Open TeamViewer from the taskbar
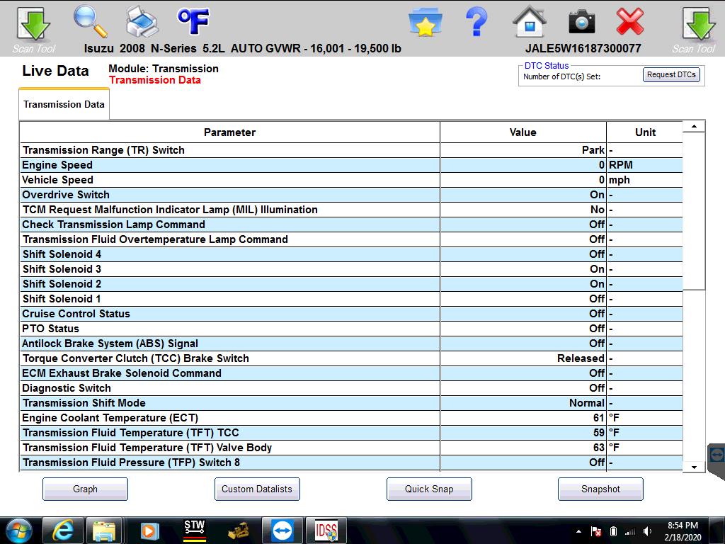The height and width of the screenshot is (544, 725). coord(282,530)
